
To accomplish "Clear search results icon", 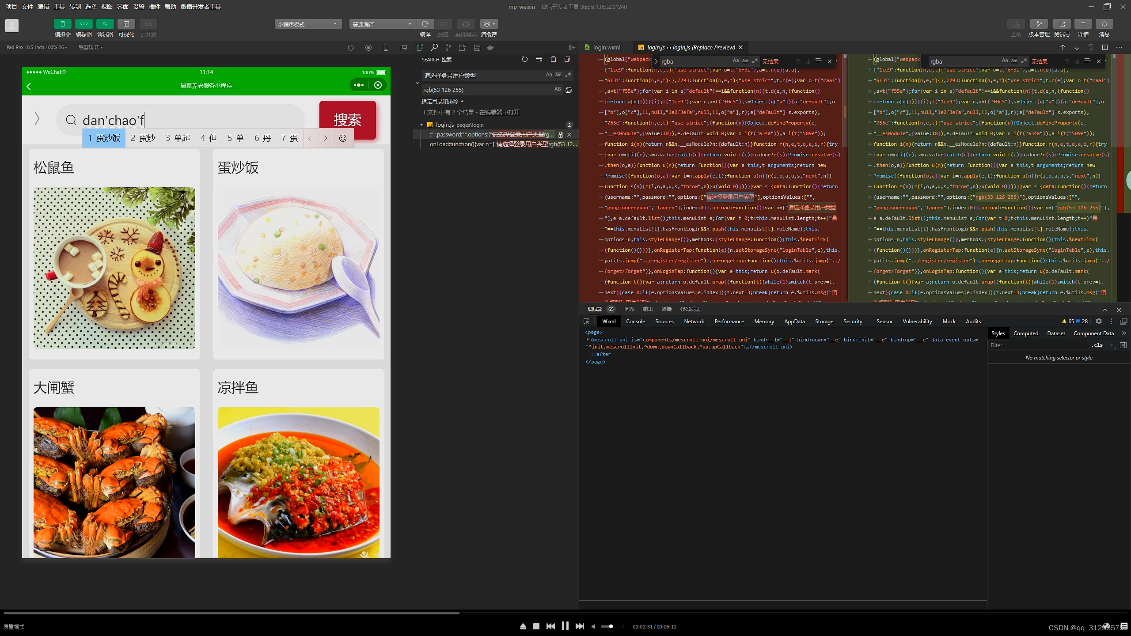I will click(539, 59).
